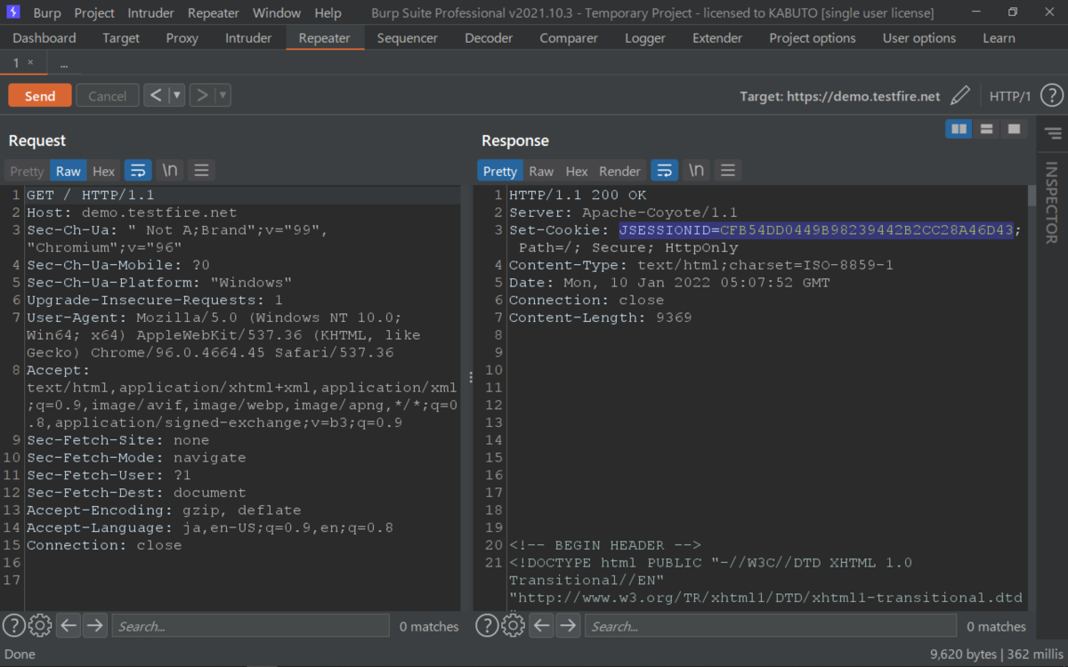The width and height of the screenshot is (1068, 667).
Task: Open Request search settings gear
Action: (40, 625)
